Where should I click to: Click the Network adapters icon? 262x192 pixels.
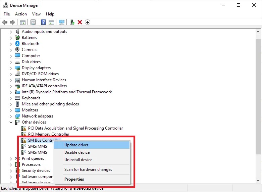point(17,116)
